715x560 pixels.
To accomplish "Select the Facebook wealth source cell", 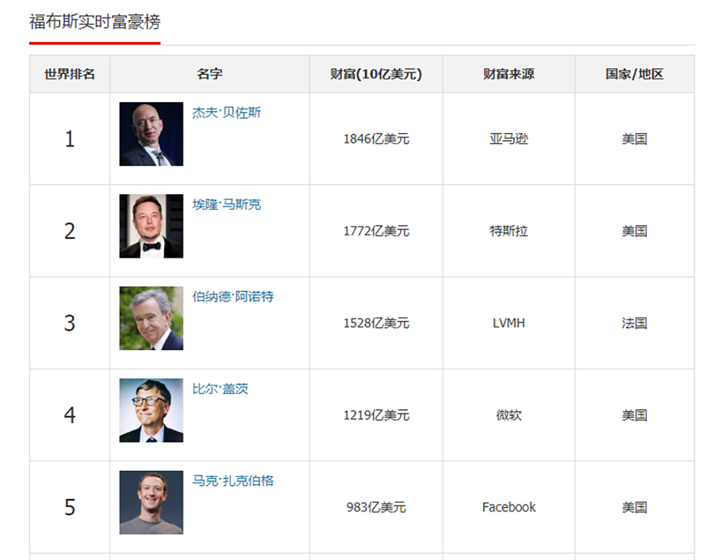I will tap(508, 507).
